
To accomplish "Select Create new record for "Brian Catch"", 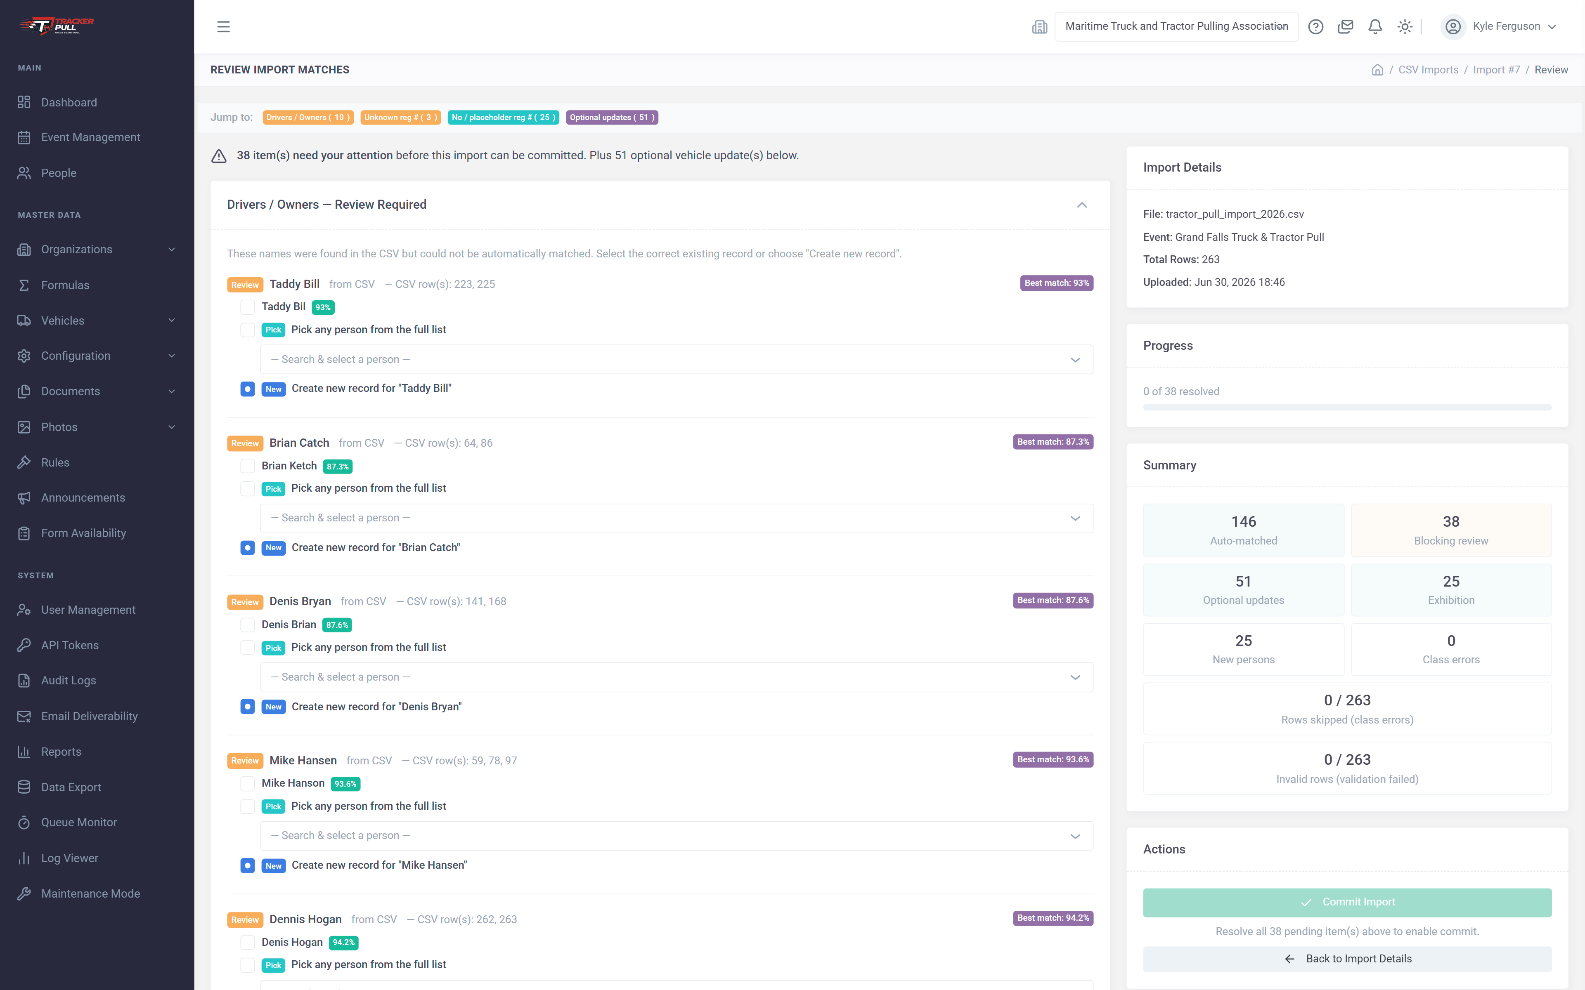I will click(248, 548).
